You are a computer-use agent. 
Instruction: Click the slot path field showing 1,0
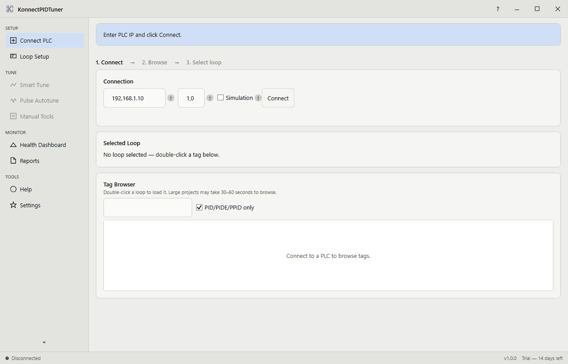[191, 98]
